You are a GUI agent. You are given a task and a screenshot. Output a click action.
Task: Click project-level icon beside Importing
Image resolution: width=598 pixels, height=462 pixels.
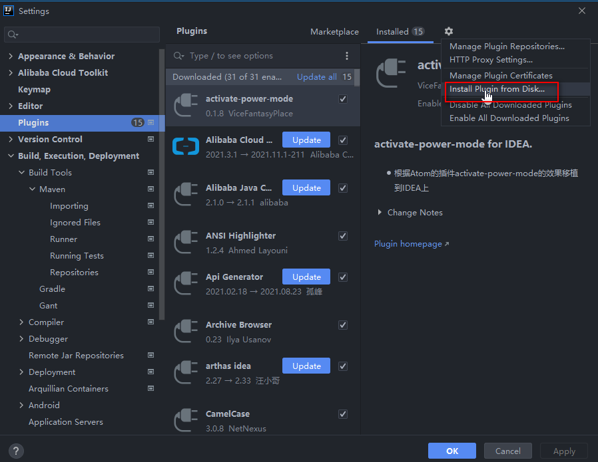150,205
